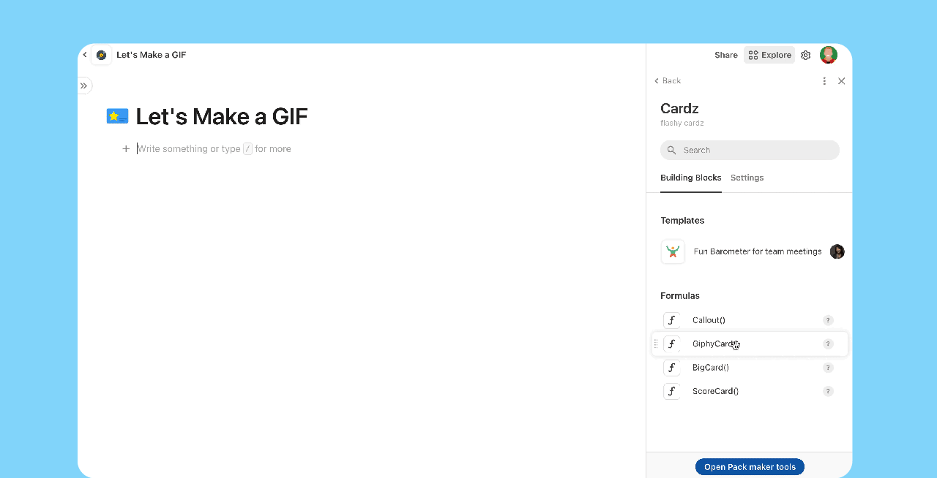Image resolution: width=937 pixels, height=478 pixels.
Task: Select the GiphyCard() formula
Action: point(750,344)
